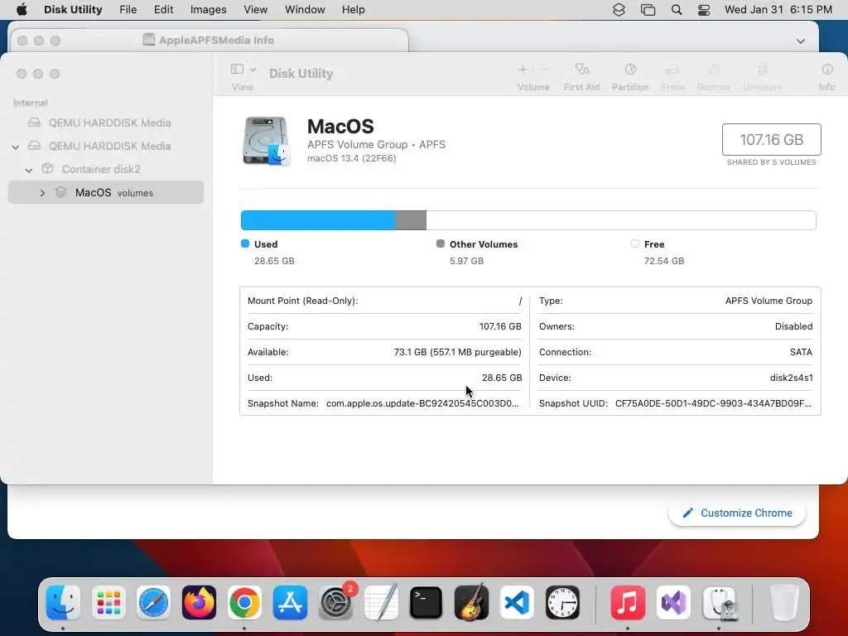Click the 107.16 GB capacity box
This screenshot has height=636, width=848.
point(771,139)
